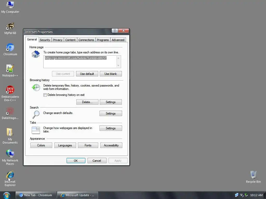
Task: Click the Fonts button
Action: 88,145
